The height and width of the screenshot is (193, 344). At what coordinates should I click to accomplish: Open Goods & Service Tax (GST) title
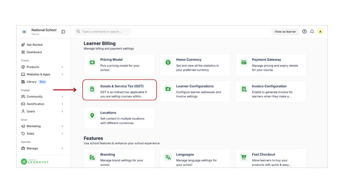pyautogui.click(x=122, y=86)
